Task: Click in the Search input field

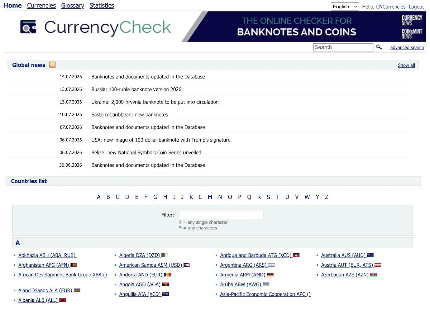Action: click(343, 47)
